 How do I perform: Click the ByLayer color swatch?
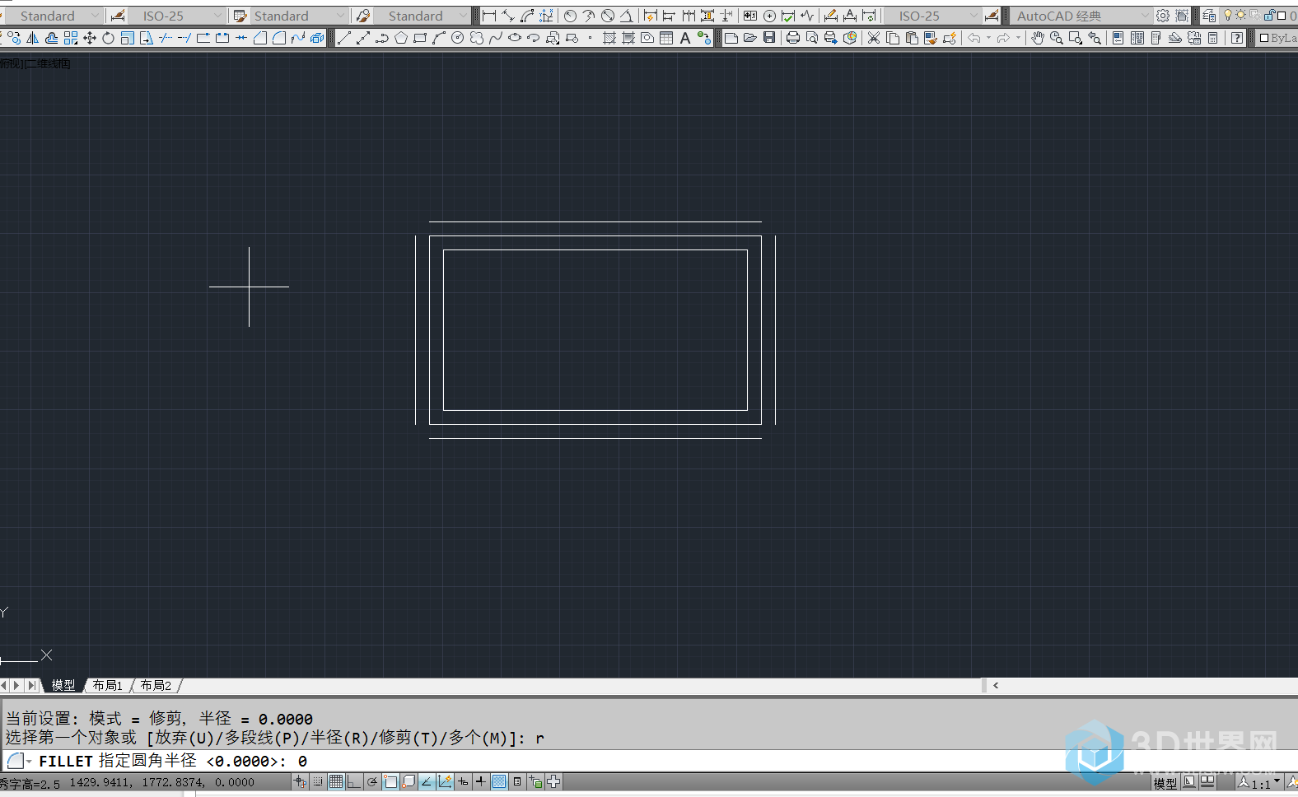[x=1264, y=38]
